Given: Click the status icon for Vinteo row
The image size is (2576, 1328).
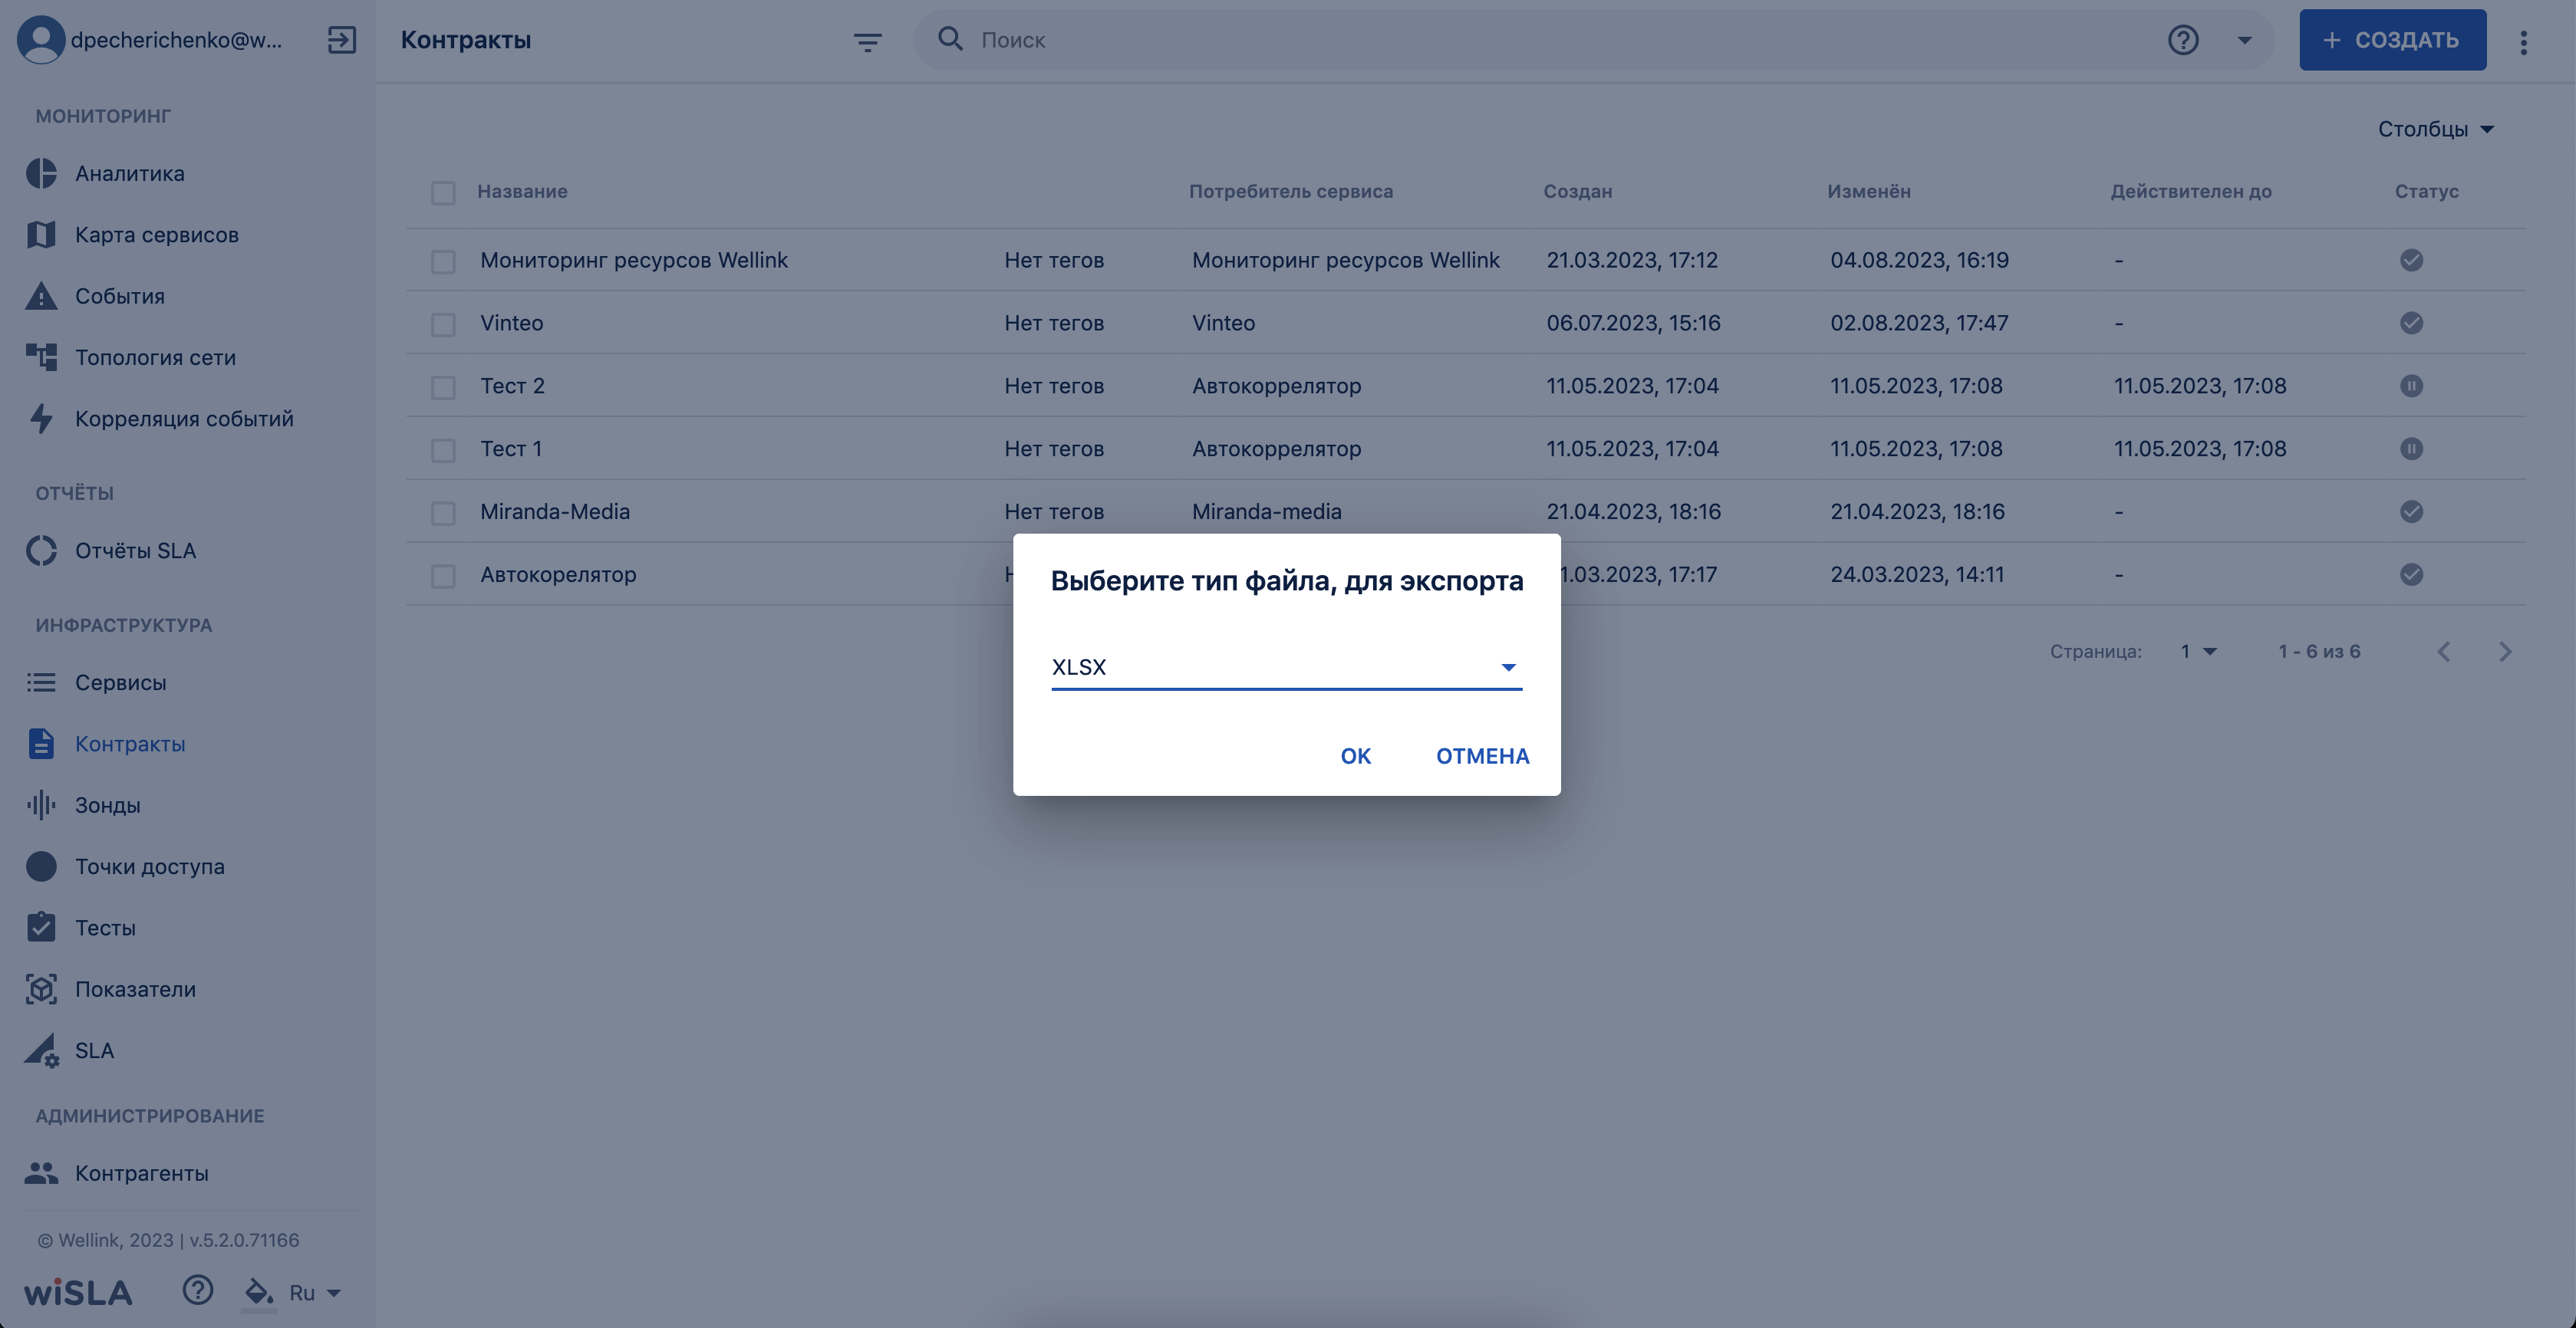Looking at the screenshot, I should 2411,323.
